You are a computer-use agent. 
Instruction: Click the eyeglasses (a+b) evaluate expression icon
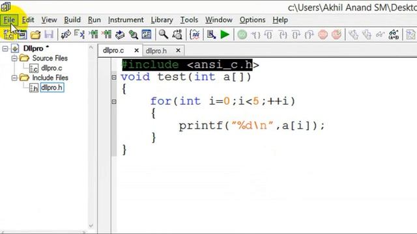coord(394,34)
